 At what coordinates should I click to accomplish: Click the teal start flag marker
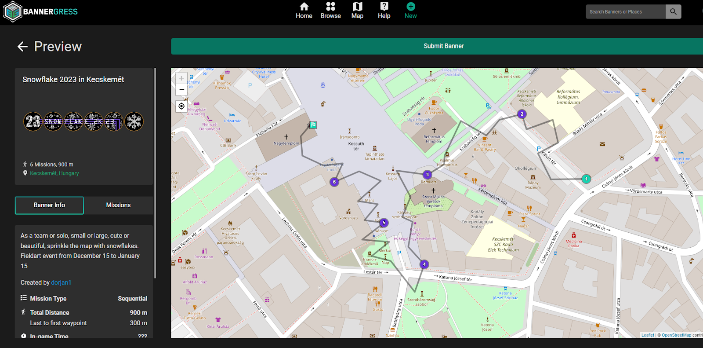313,125
